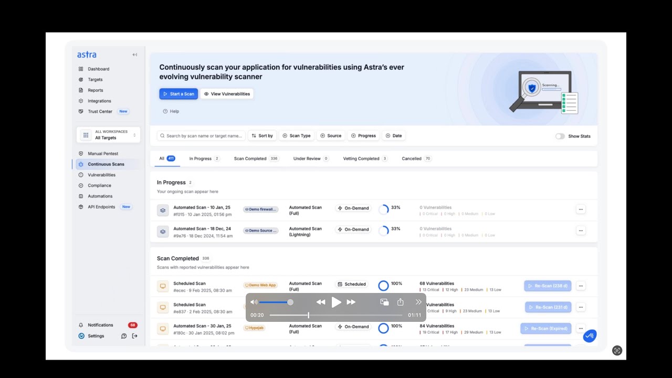Open options menu for 10 Jan scan
The width and height of the screenshot is (672, 378).
(581, 209)
